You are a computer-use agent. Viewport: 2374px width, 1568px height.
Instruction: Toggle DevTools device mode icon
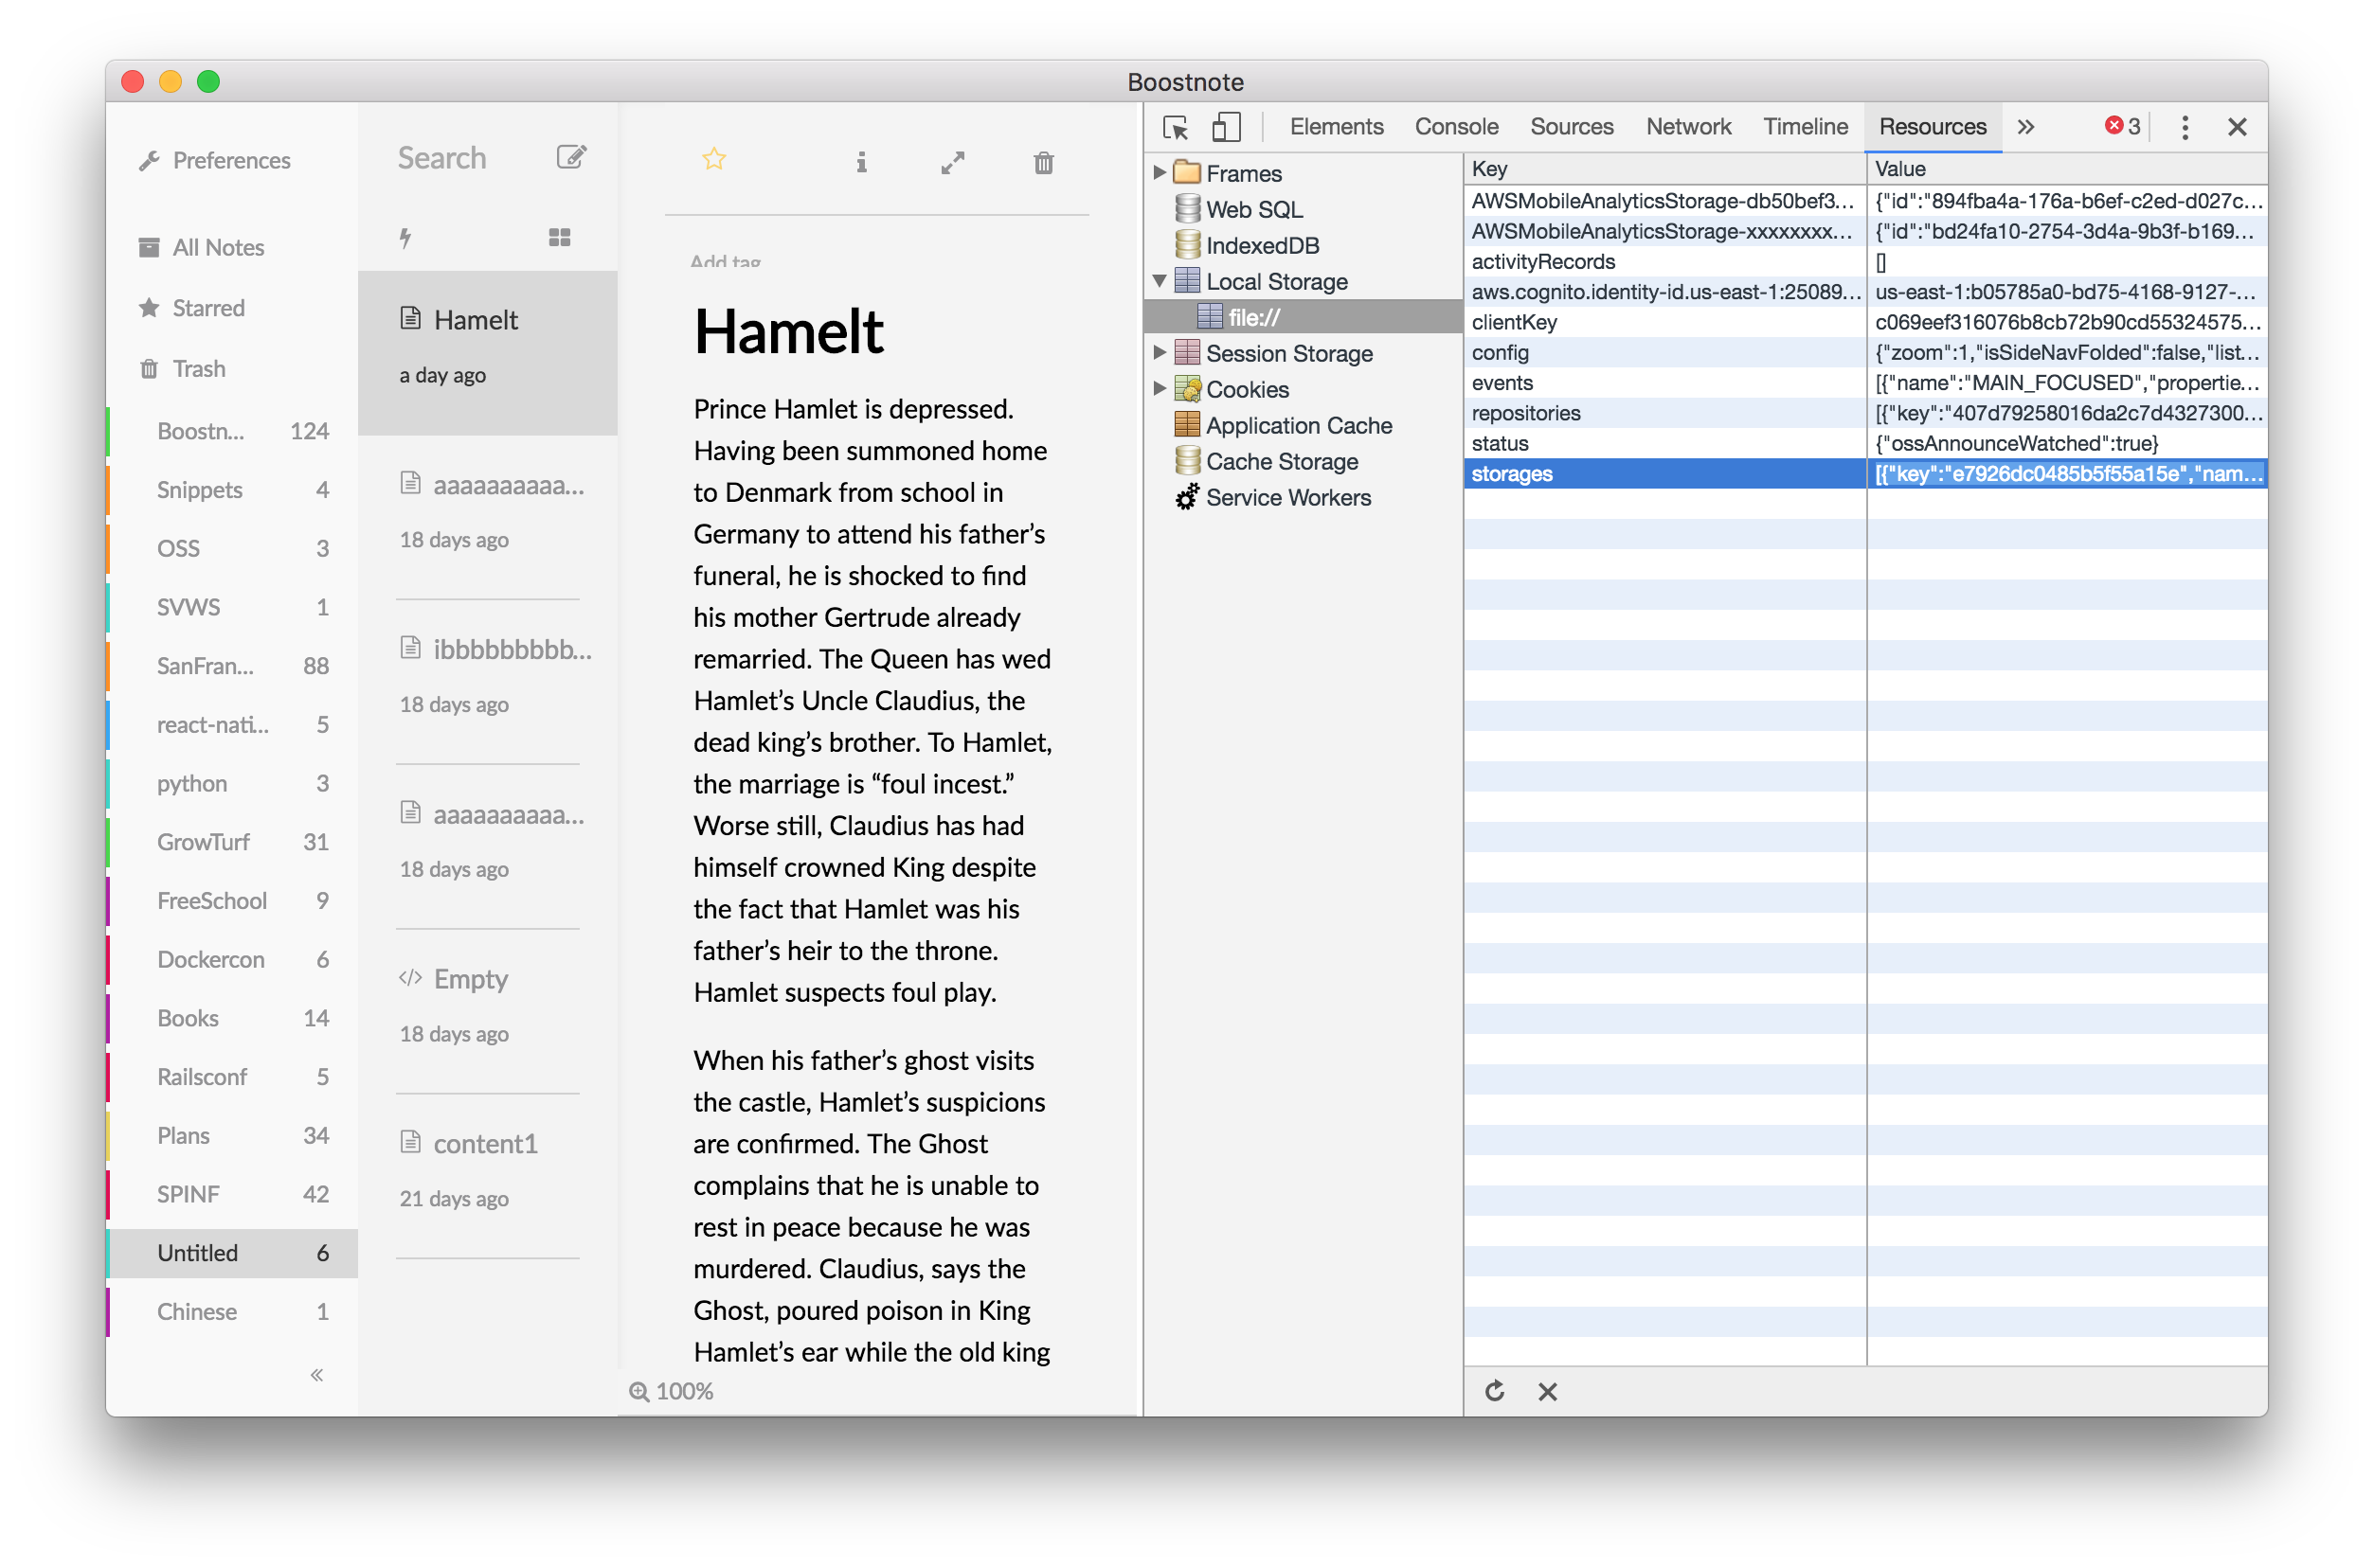[1227, 127]
